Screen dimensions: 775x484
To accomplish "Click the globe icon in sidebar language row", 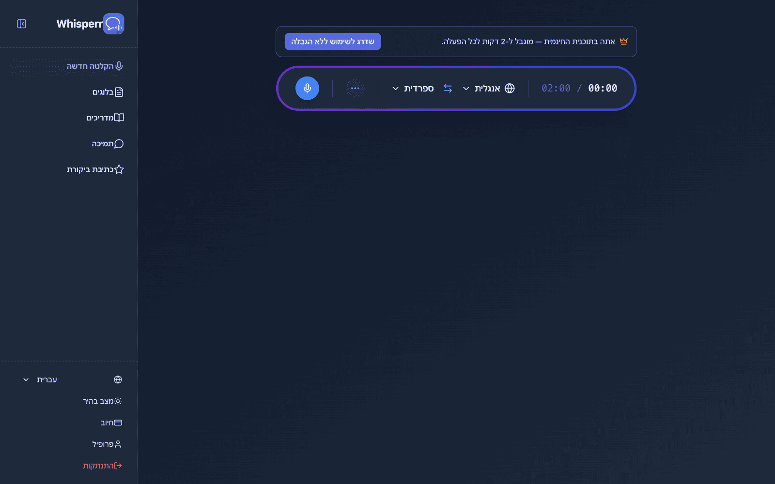I will pyautogui.click(x=118, y=379).
